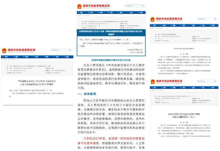Click 新闻 in lower-right page nav bar
This screenshot has width=220, height=151.
[x=173, y=87]
